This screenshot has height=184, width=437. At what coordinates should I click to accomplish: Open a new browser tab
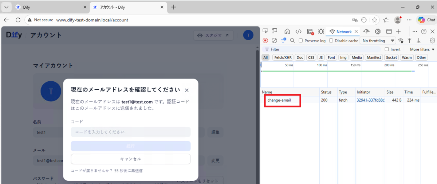pyautogui.click(x=174, y=7)
